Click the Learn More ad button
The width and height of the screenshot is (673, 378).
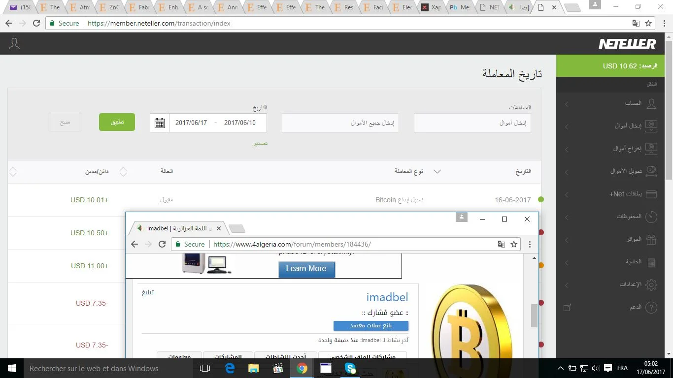pyautogui.click(x=306, y=269)
